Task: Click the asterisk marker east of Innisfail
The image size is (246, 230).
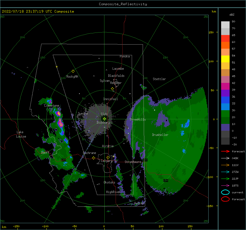Action: [130, 94]
